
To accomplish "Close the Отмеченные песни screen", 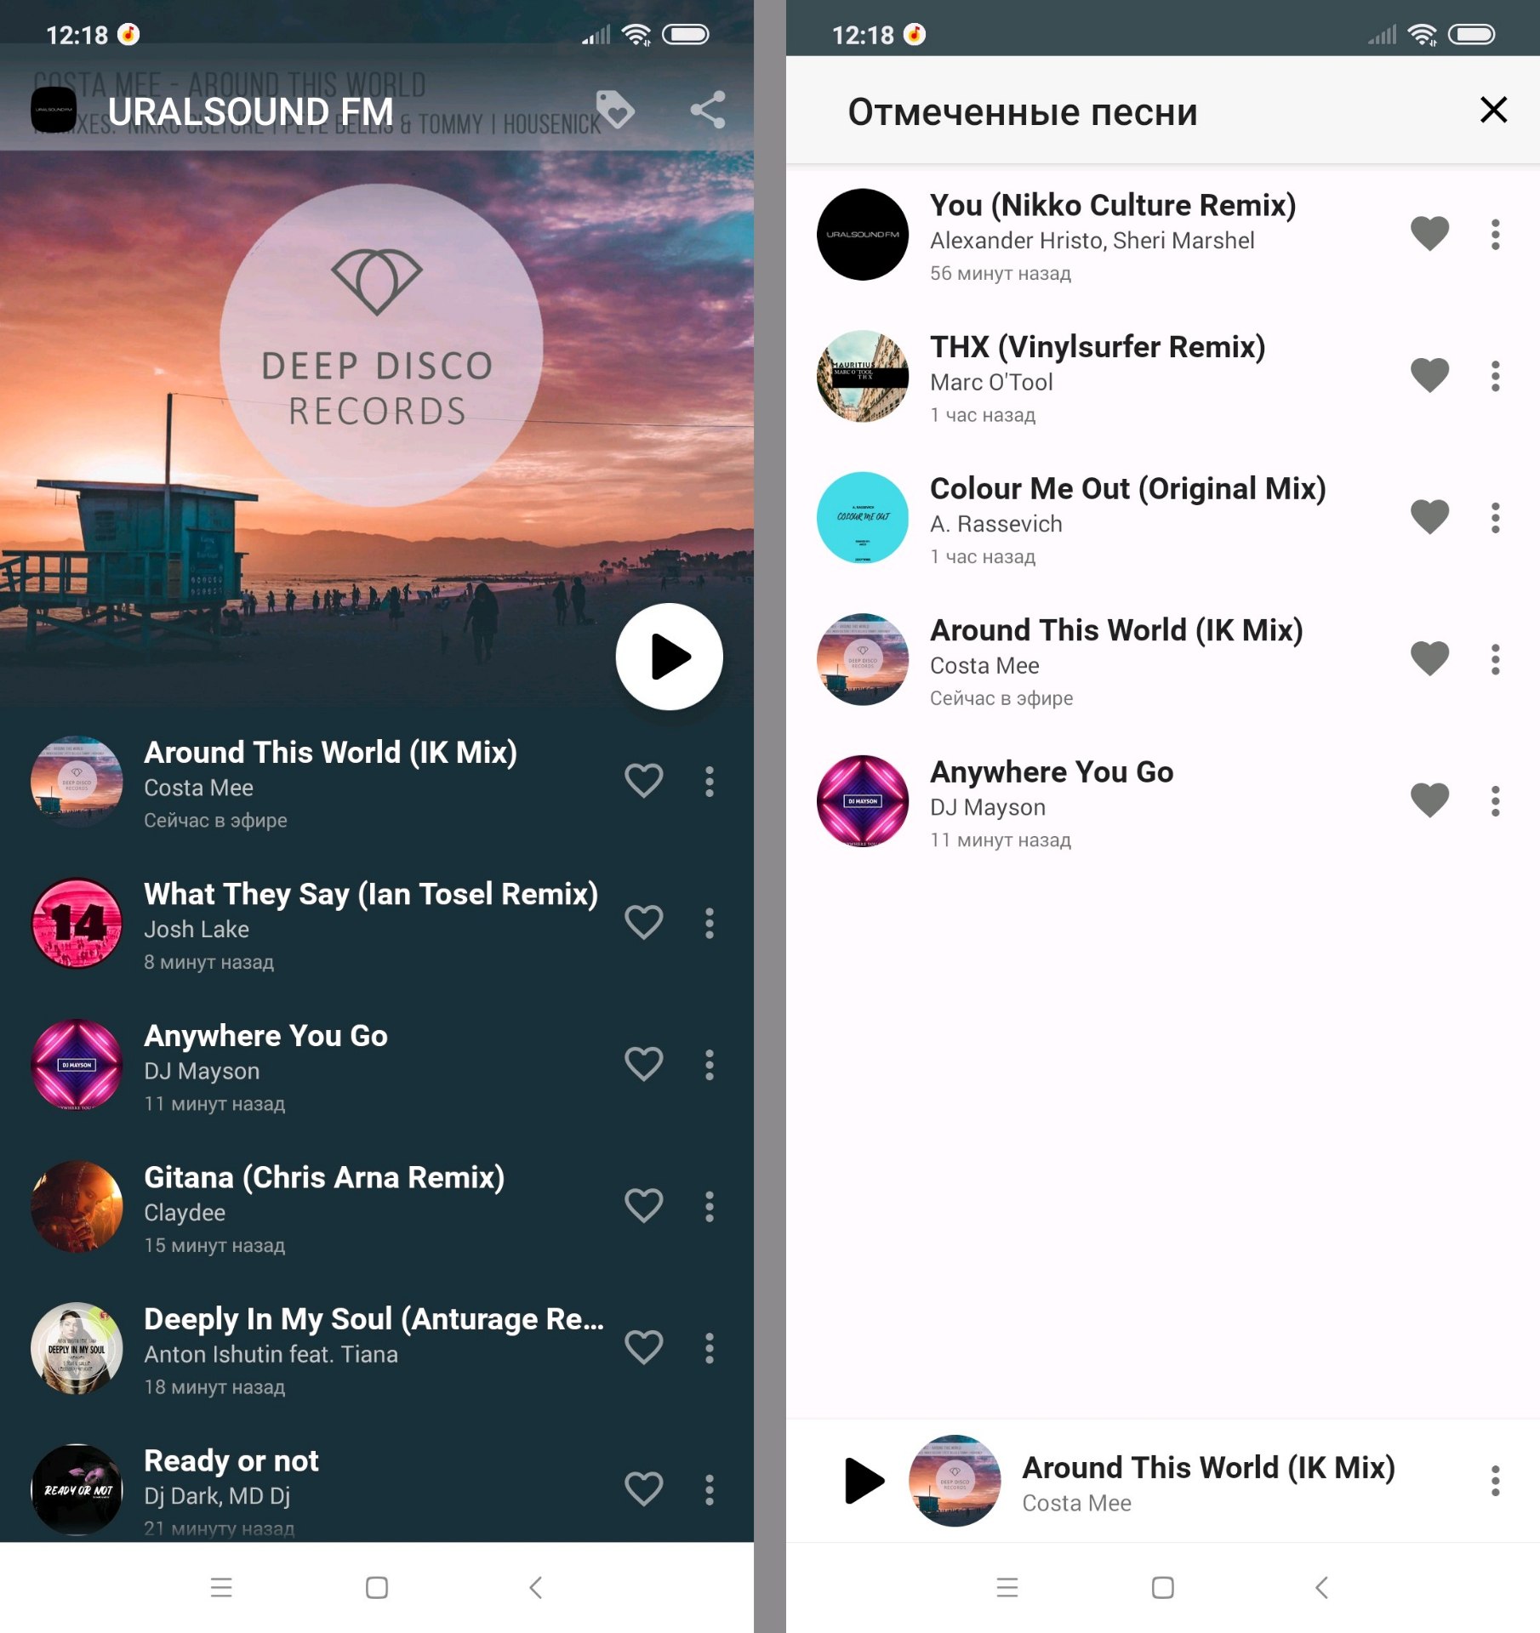I will point(1494,110).
